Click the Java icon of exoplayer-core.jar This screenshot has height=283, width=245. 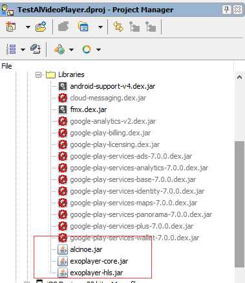click(x=63, y=261)
